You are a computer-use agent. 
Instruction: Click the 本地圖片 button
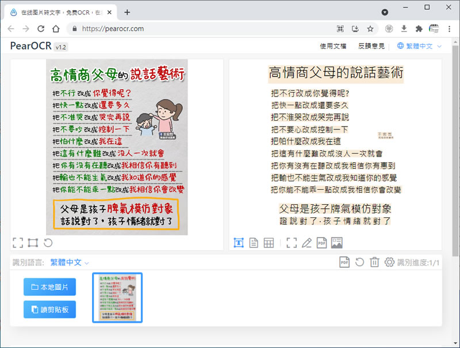point(49,287)
